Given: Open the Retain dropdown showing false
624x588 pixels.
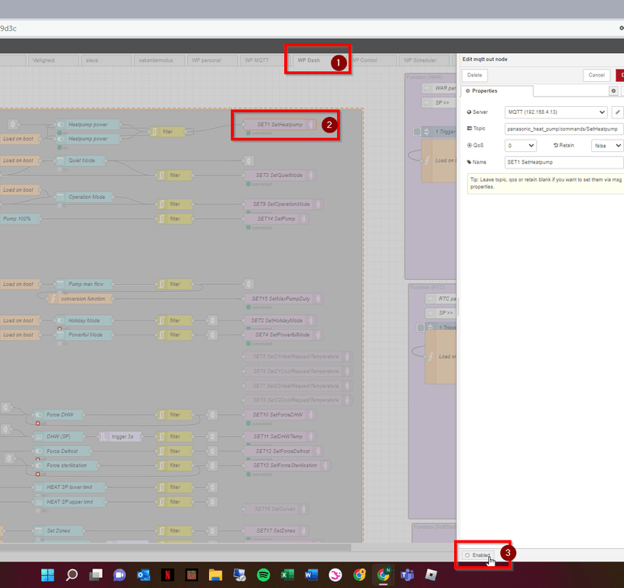Looking at the screenshot, I should 607,146.
